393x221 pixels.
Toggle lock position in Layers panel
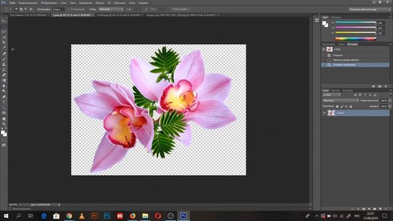tap(346, 106)
